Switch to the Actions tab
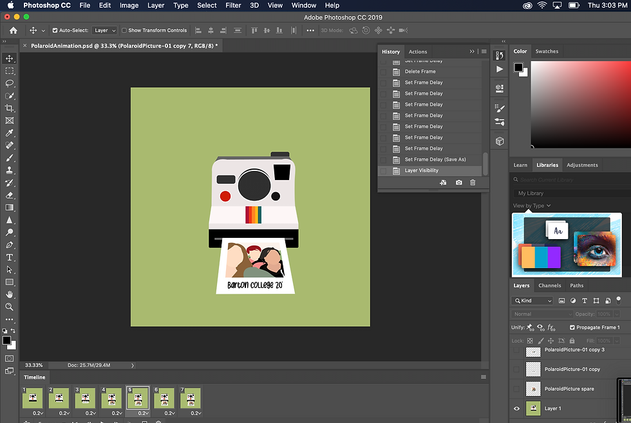631x423 pixels. coord(418,52)
